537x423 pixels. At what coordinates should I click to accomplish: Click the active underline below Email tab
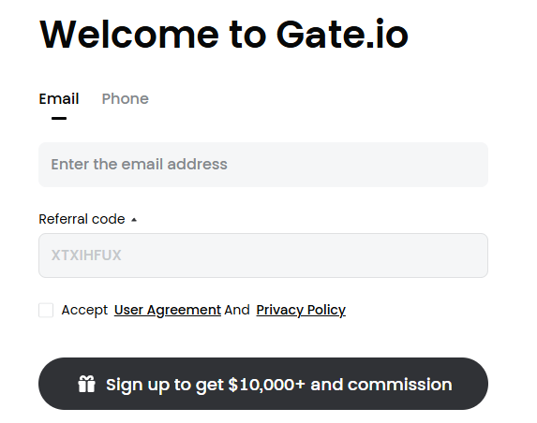[59, 118]
